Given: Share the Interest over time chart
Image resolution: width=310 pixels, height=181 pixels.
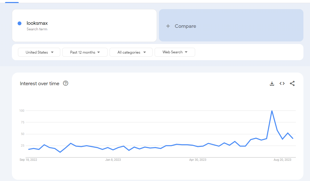Looking at the screenshot, I should [x=292, y=83].
